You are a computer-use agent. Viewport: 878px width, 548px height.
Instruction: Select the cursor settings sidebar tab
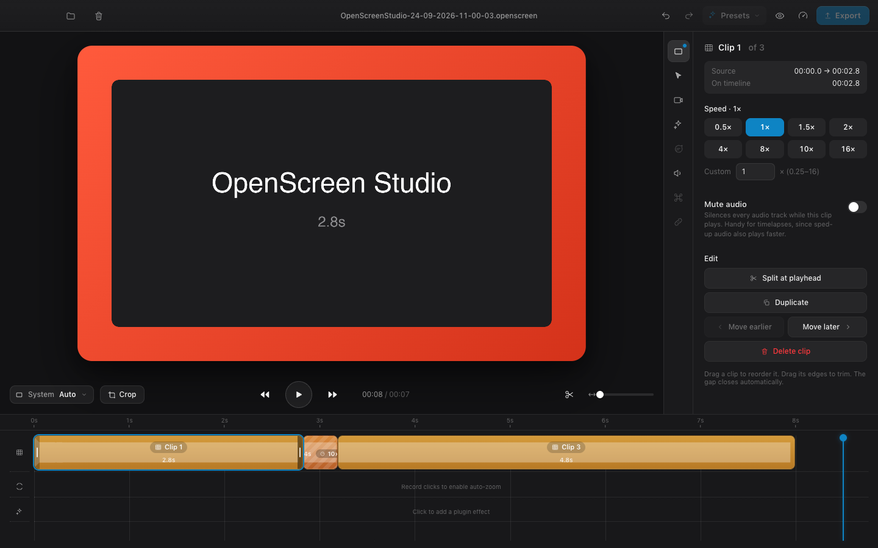click(x=678, y=76)
